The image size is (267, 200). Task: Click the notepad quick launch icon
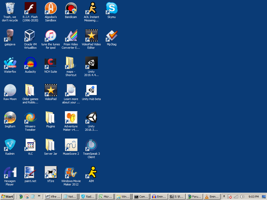click(x=33, y=197)
